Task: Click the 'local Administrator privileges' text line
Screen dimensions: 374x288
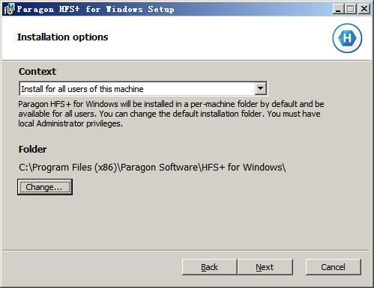Action: [70, 123]
